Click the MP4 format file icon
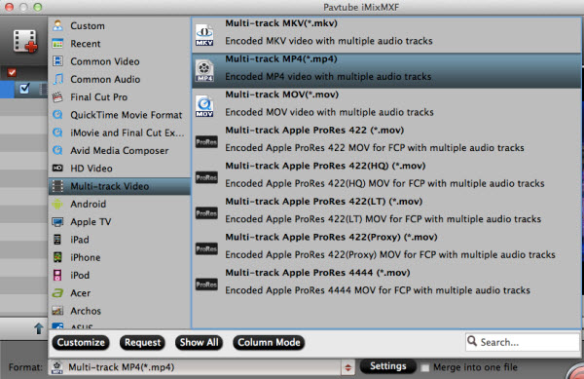This screenshot has width=584, height=379. pyautogui.click(x=204, y=71)
